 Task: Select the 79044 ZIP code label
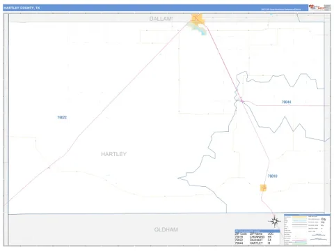[x=286, y=102]
